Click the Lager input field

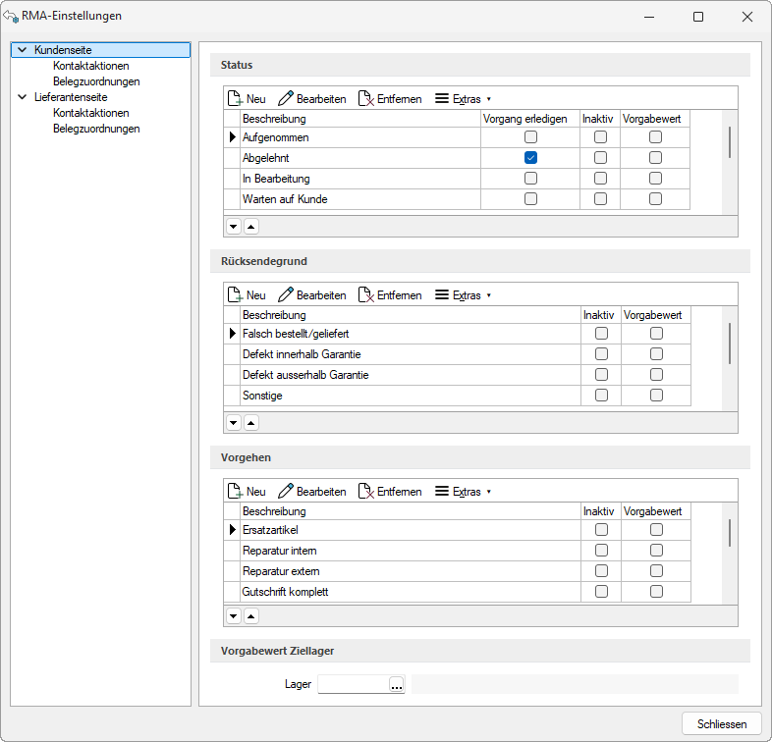coord(353,684)
